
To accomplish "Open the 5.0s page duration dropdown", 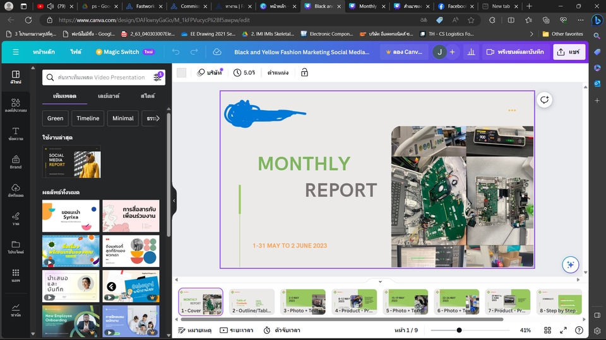I will point(244,72).
